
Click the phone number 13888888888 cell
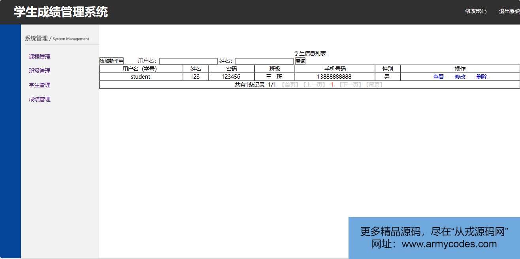coord(334,77)
